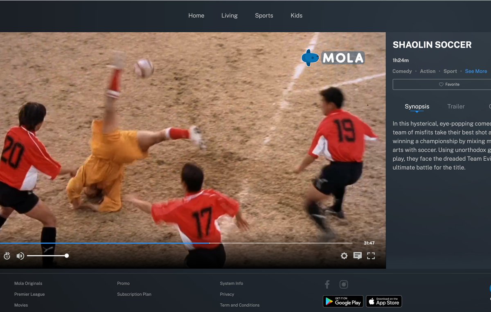491x312 pixels.
Task: Adjust the volume slider
Action: point(47,256)
